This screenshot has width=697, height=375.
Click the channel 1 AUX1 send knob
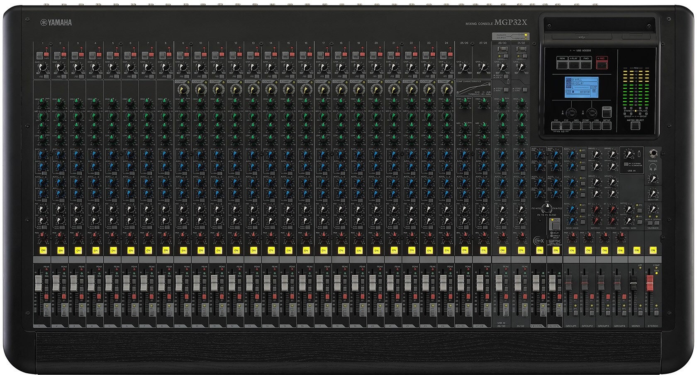43,155
